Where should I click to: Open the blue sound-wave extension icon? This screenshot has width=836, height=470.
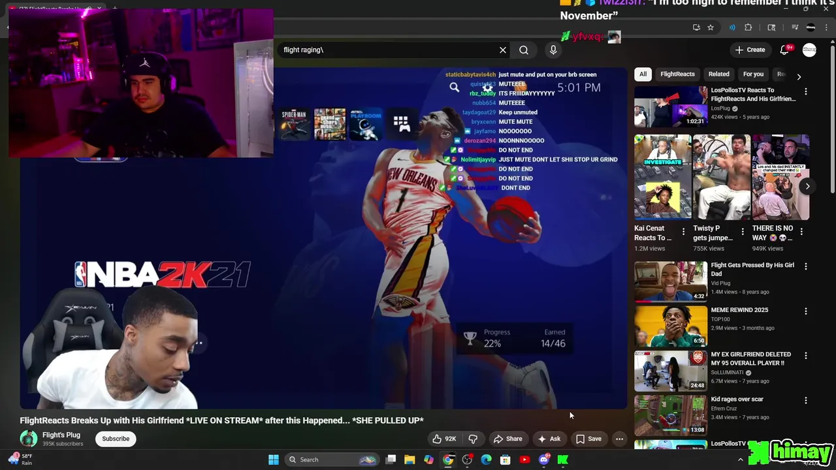coord(732,27)
